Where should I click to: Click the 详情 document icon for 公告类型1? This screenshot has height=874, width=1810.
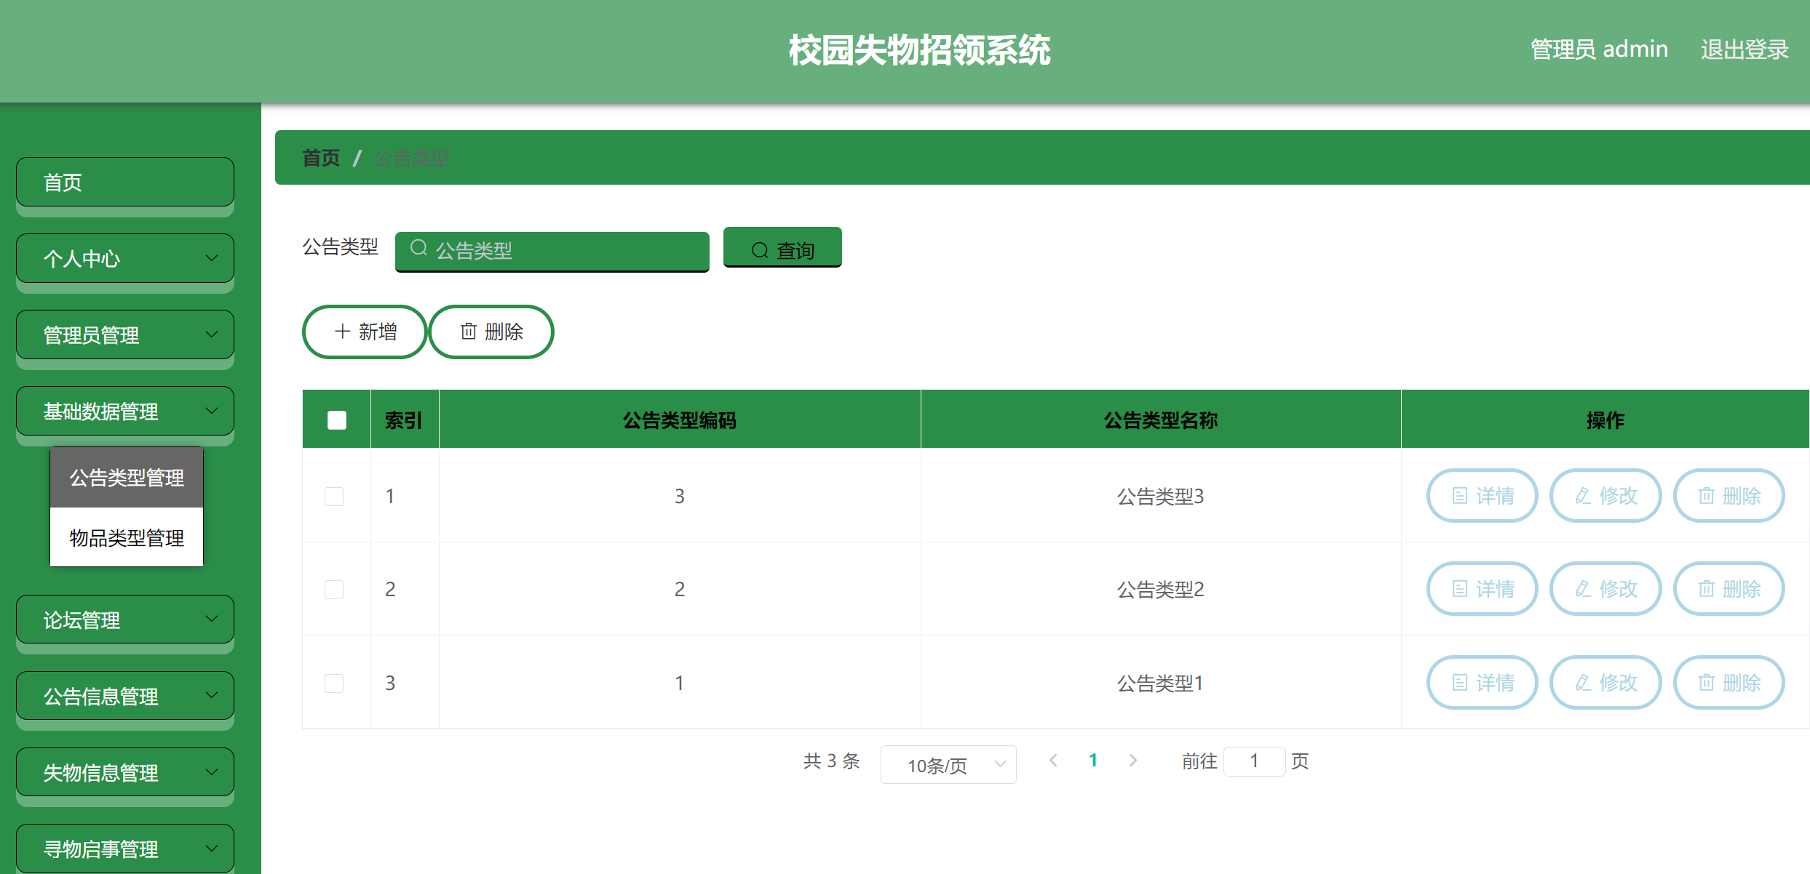(1460, 683)
